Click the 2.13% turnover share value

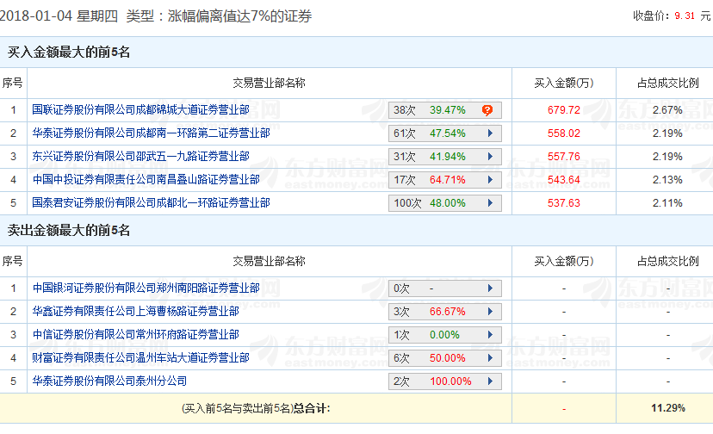point(667,180)
